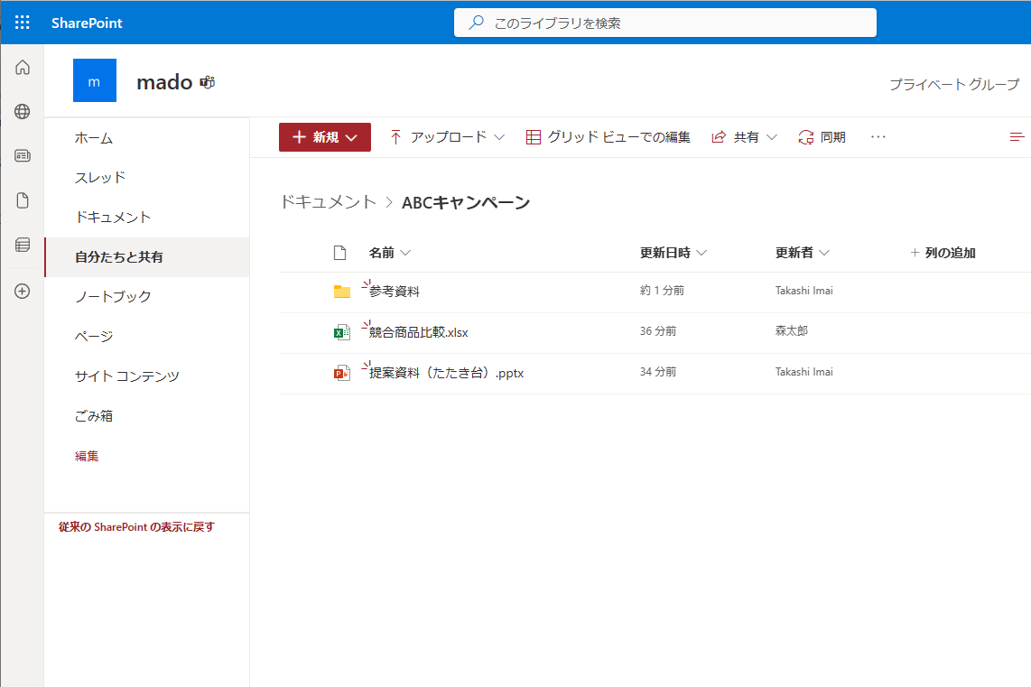Open the 新規 dropdown

324,136
